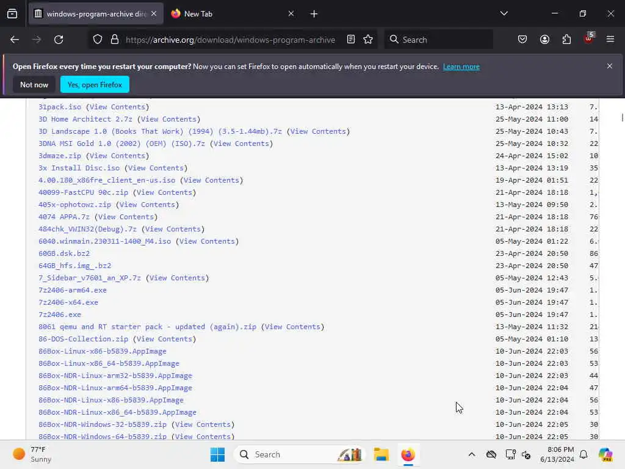Open Firefox application hamburger menu
Image resolution: width=625 pixels, height=469 pixels.
610,40
